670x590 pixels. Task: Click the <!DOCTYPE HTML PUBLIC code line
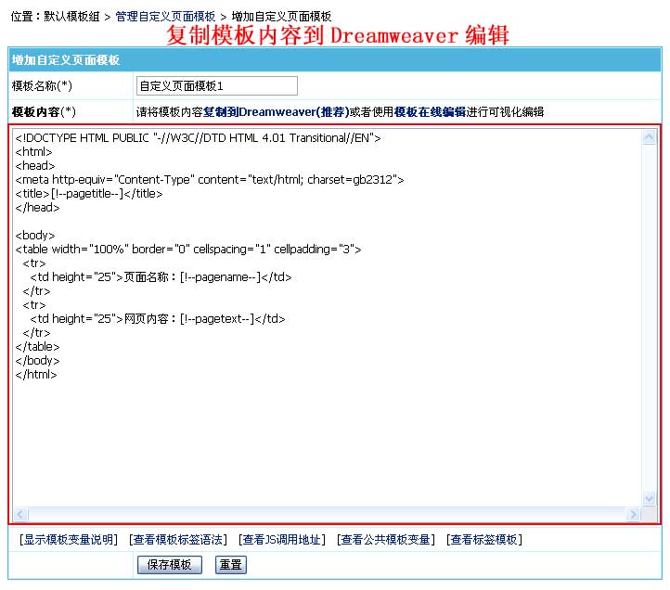coord(198,138)
